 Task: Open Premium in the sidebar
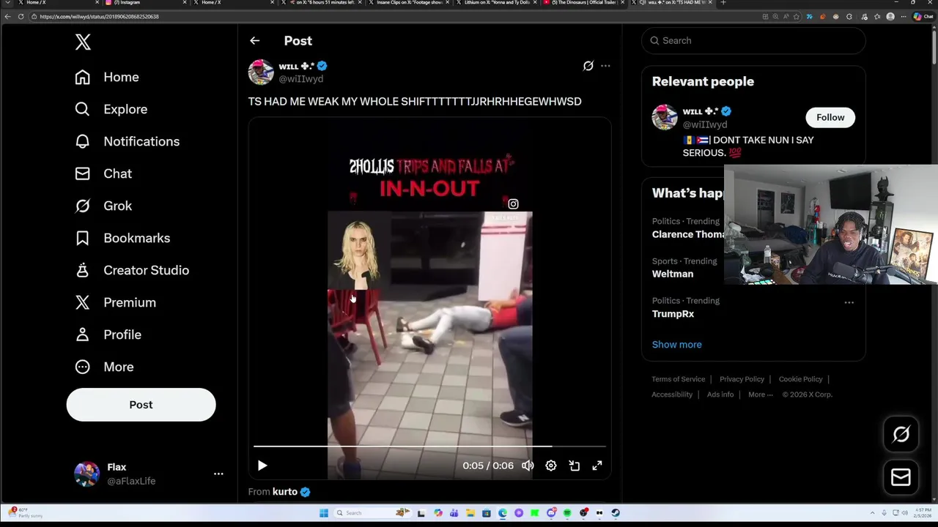(115, 302)
